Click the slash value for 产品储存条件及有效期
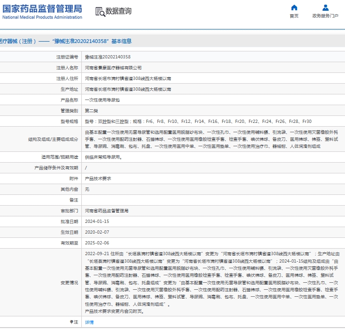This screenshot has width=345, height=329. tap(86, 168)
